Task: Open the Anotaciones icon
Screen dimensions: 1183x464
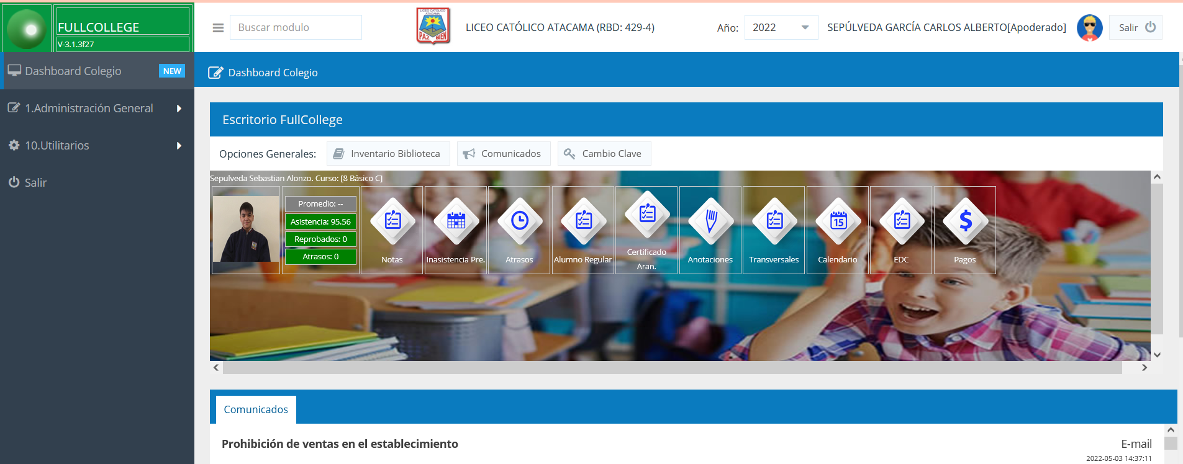Action: (710, 221)
